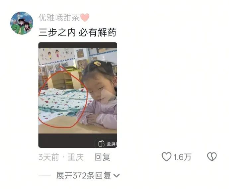Select the comment text 三步之内 必有解药
229x189 pixels.
[77, 32]
